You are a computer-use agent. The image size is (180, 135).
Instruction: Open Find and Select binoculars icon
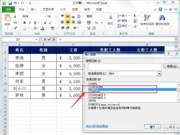pos(162,20)
